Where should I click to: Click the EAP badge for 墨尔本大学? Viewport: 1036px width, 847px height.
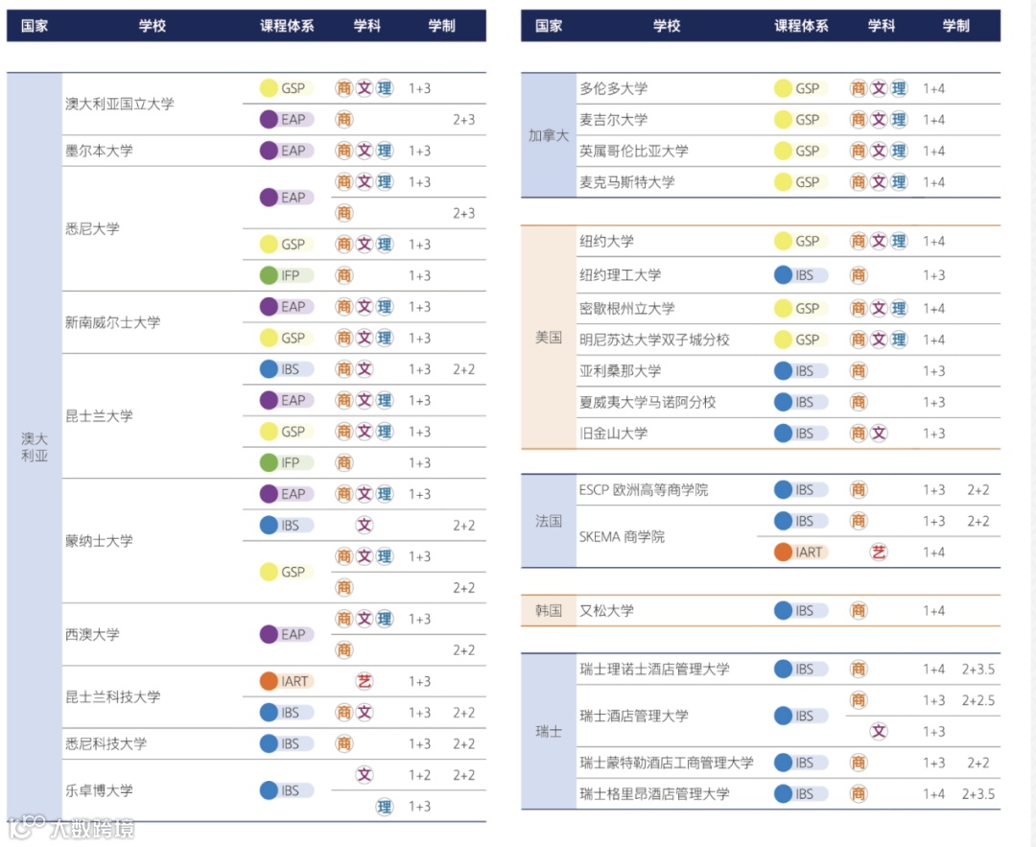click(286, 151)
